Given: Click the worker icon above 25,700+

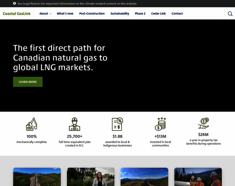Looking at the screenshot, I should point(75,124).
